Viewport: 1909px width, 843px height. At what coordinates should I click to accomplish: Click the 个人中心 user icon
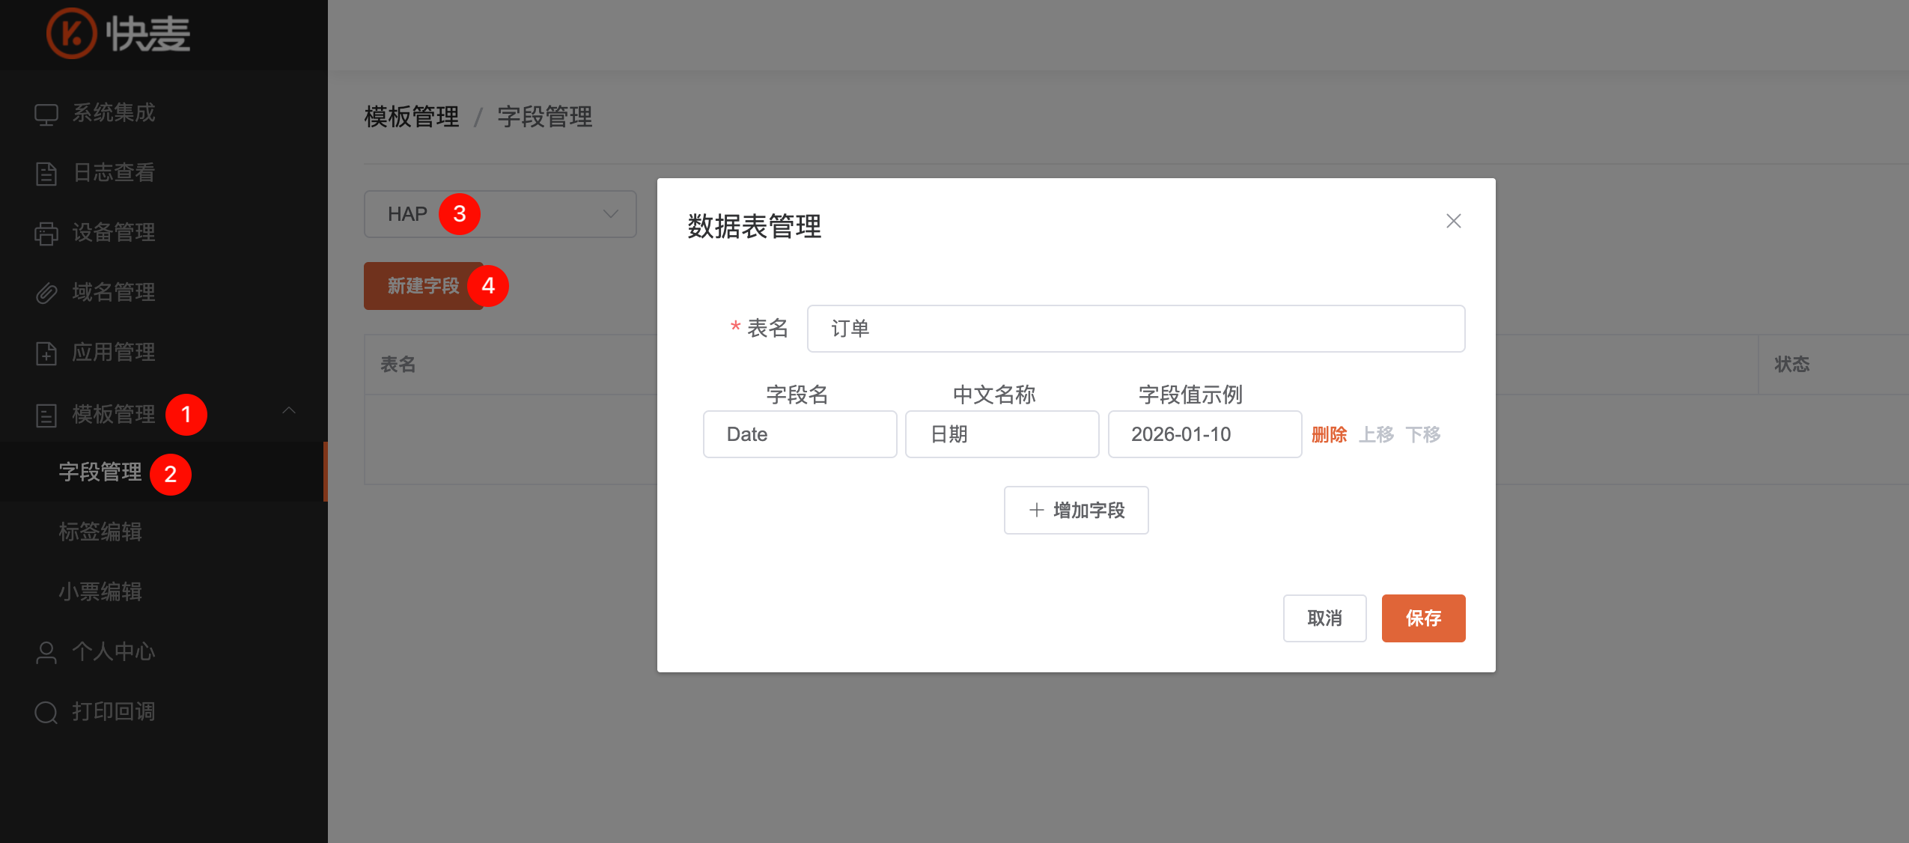(x=46, y=653)
